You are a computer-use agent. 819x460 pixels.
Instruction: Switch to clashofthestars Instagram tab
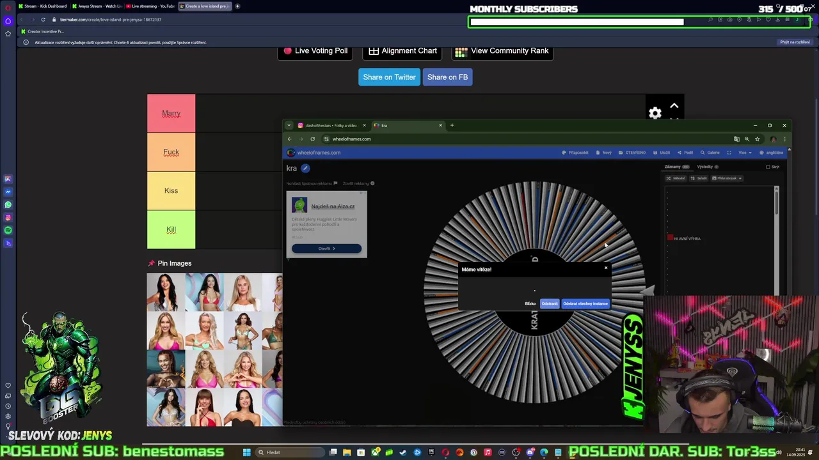[331, 125]
